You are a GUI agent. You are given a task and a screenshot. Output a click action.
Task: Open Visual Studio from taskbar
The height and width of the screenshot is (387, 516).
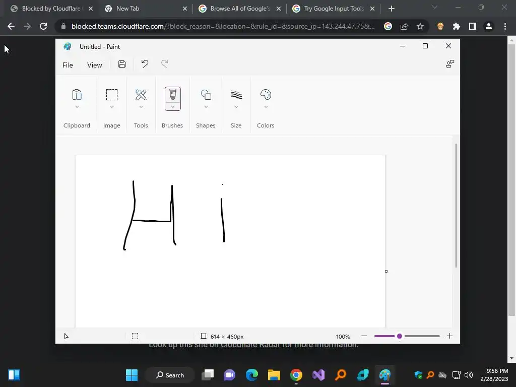pyautogui.click(x=318, y=375)
